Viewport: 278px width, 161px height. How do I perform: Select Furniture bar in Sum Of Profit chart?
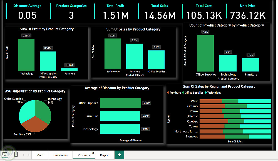coord(69,70)
